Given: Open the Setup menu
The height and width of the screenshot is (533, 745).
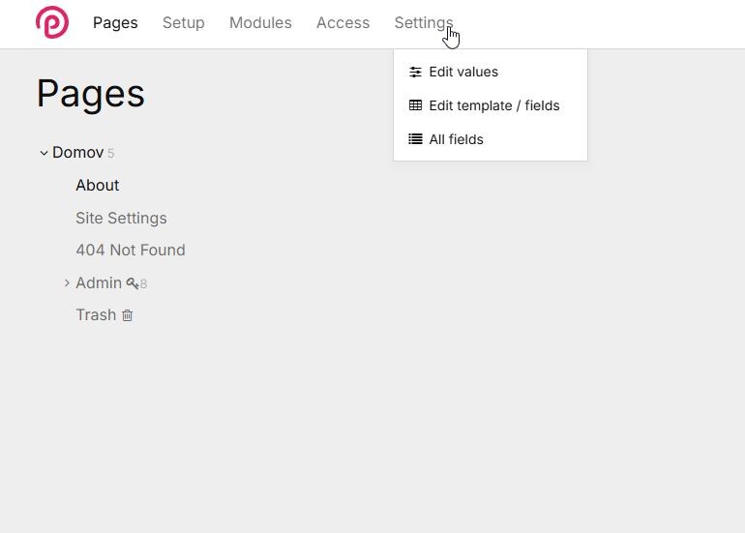Looking at the screenshot, I should 183,23.
